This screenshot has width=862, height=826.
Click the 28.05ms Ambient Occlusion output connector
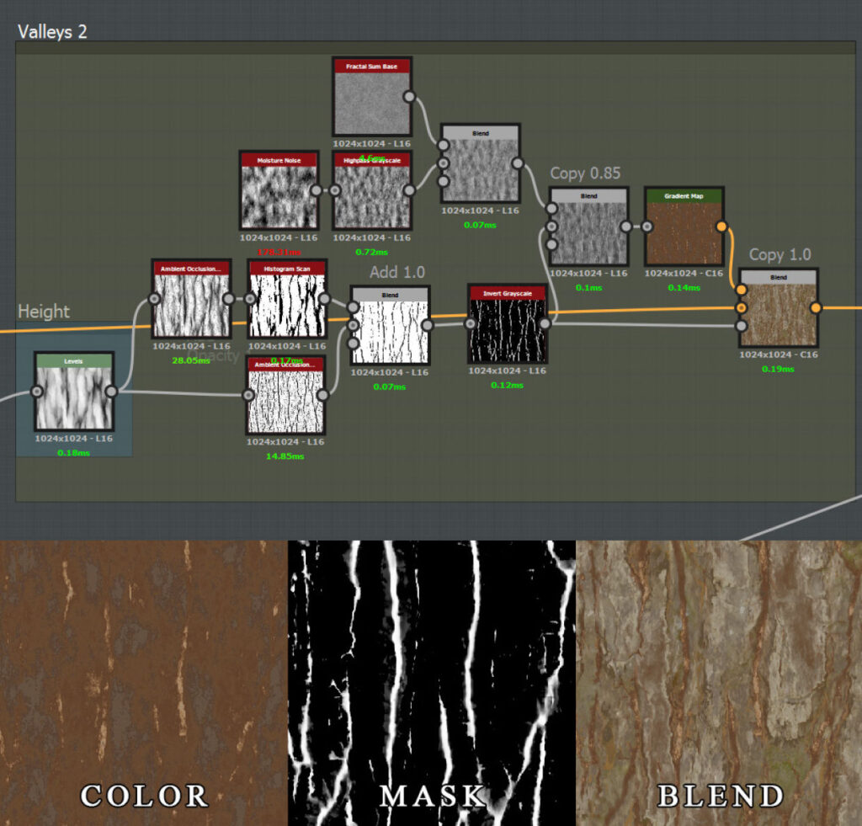[x=229, y=299]
